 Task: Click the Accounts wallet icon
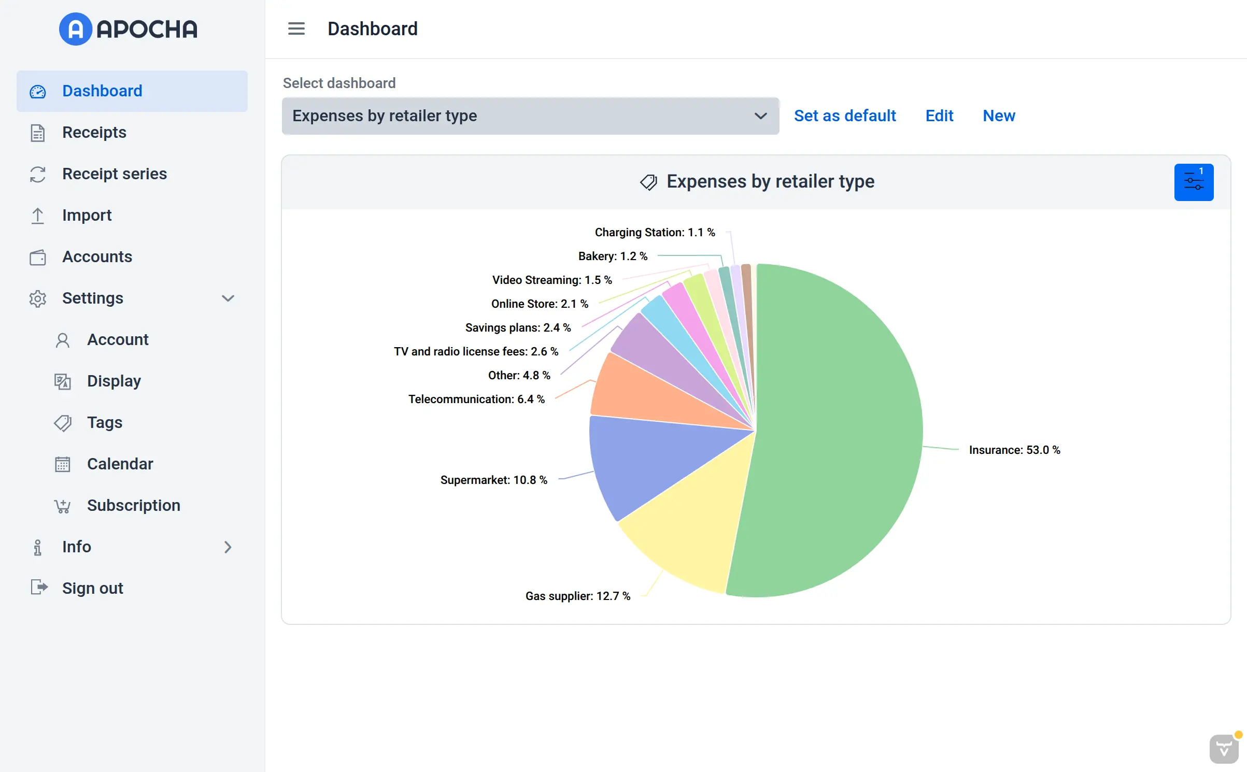(37, 257)
